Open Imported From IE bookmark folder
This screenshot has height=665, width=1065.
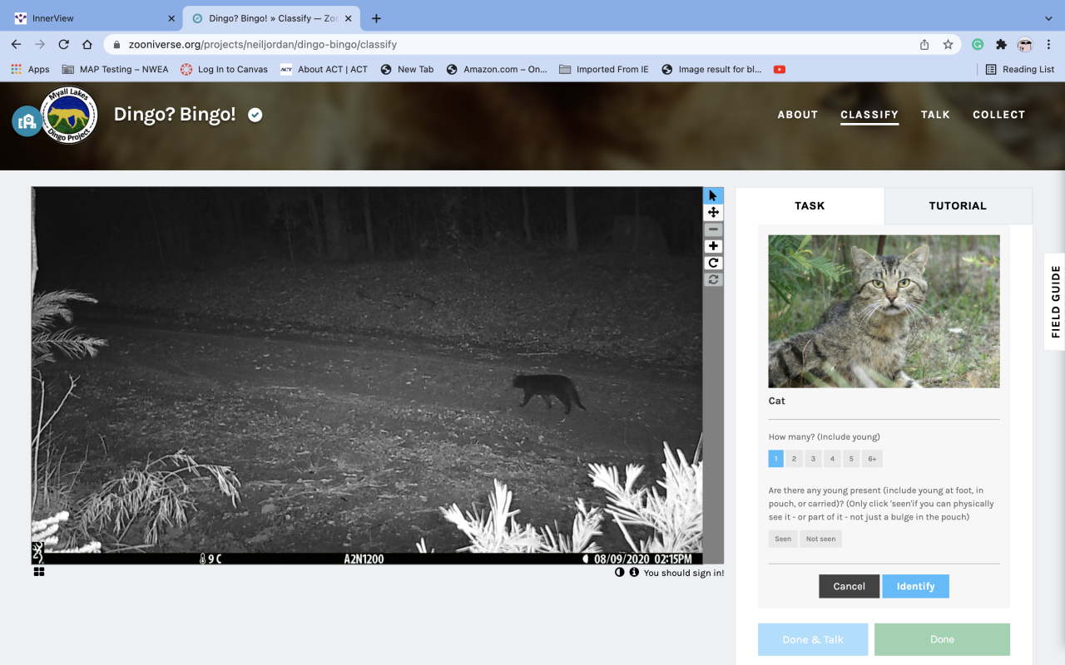(x=604, y=69)
